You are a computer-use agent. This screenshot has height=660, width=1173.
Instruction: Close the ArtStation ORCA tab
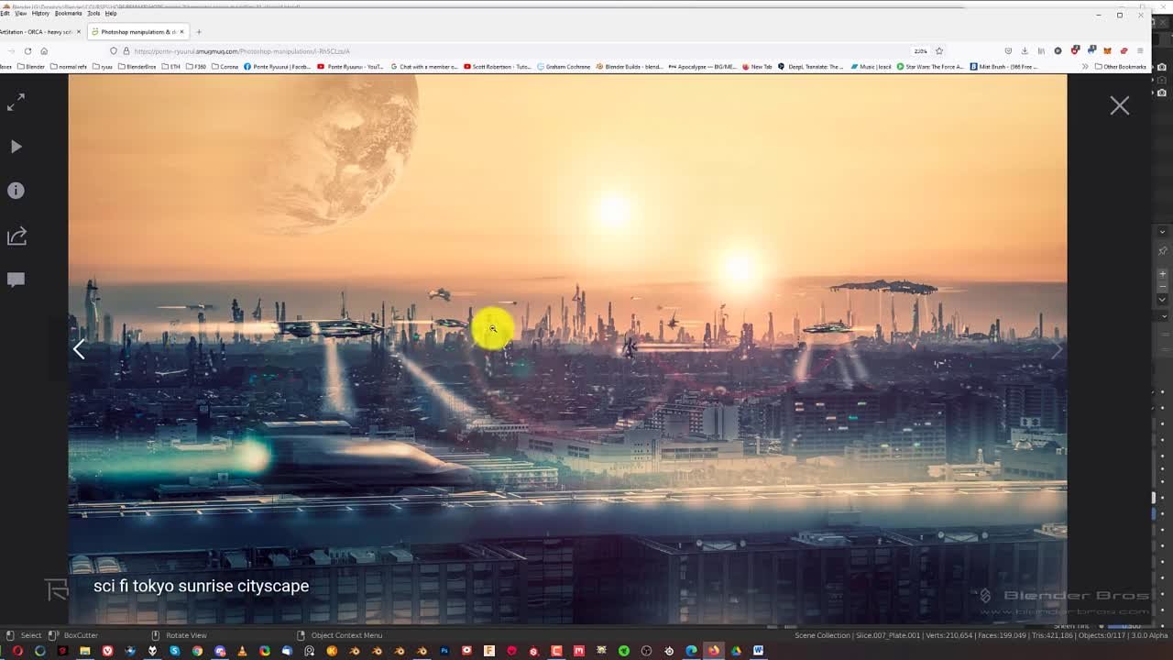(79, 32)
